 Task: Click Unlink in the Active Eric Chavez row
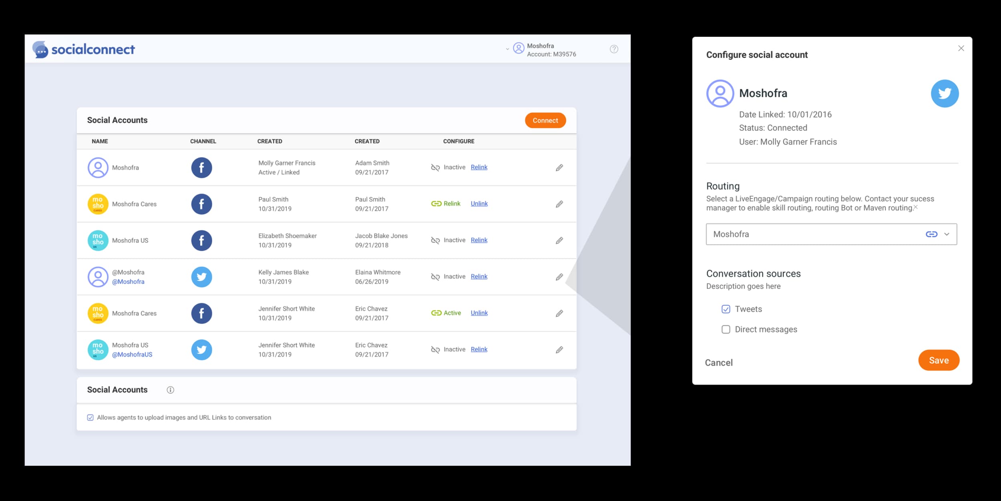coord(479,313)
